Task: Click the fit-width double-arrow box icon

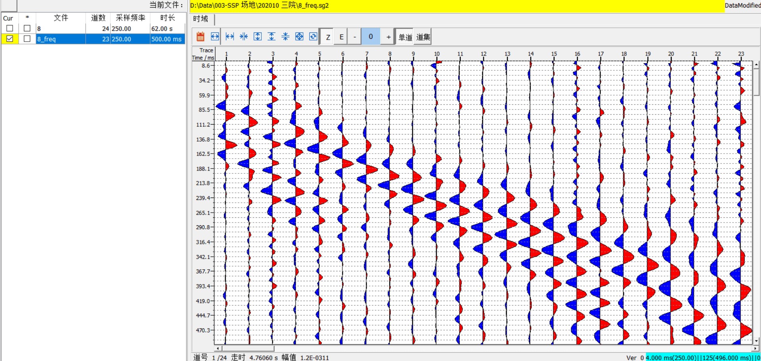Action: pos(215,37)
